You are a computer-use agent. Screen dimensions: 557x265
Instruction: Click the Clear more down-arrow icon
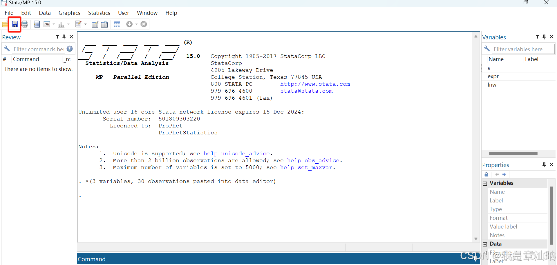point(129,24)
